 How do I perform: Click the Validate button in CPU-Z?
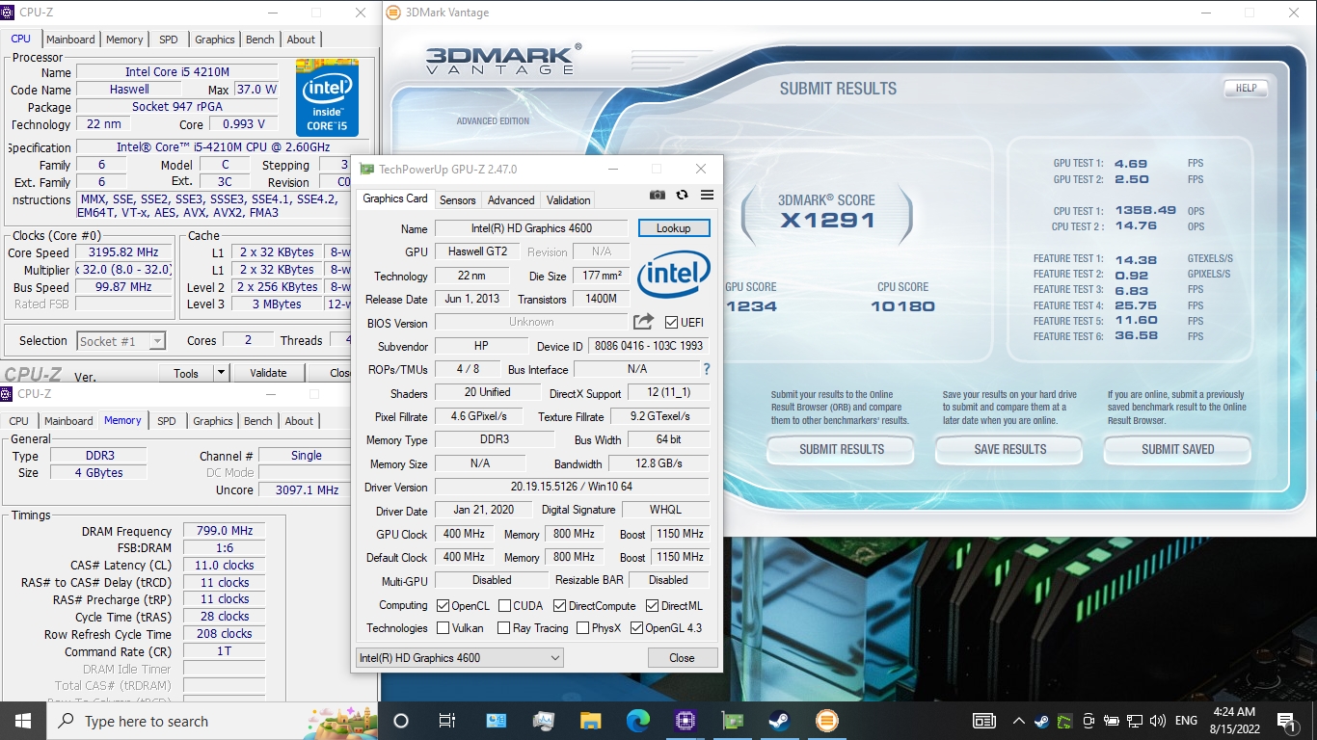pyautogui.click(x=268, y=373)
